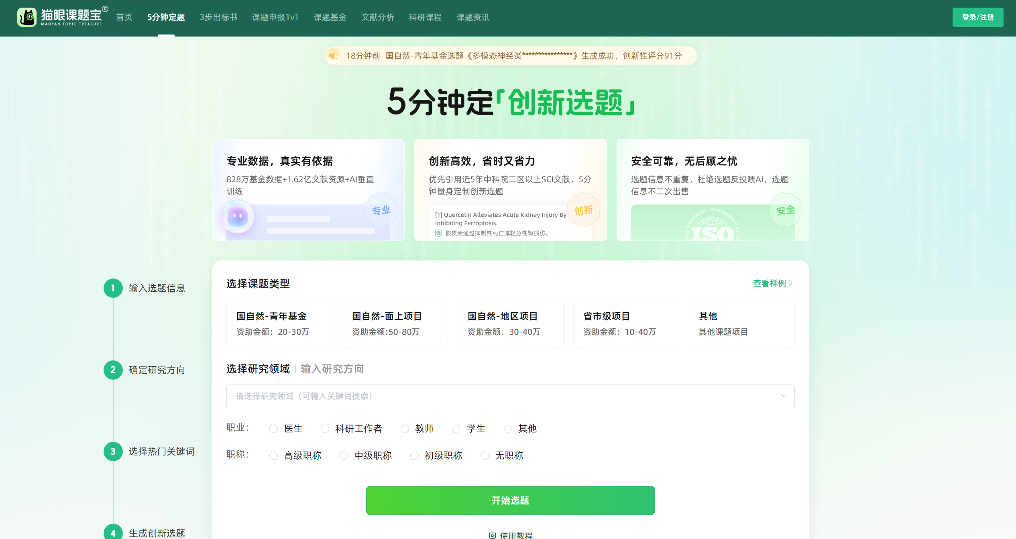Select the 科研工作者 radio option

[x=325, y=429]
